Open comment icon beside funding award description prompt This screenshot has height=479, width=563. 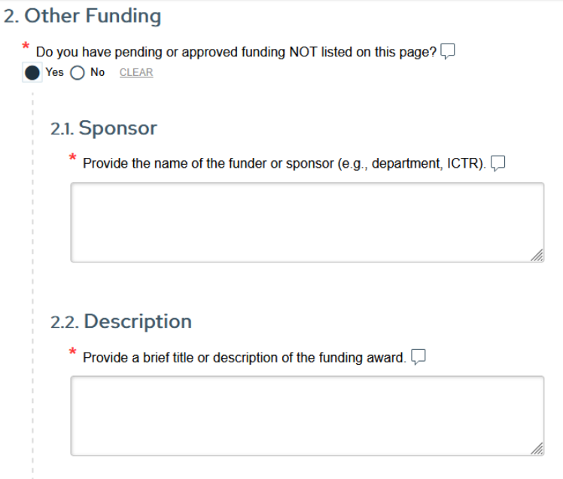(419, 356)
